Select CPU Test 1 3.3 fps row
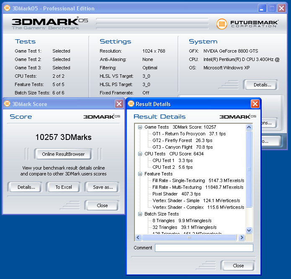291x279 pixels. [173, 160]
